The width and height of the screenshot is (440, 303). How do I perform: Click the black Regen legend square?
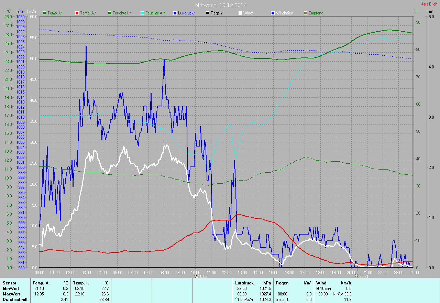[x=208, y=13]
